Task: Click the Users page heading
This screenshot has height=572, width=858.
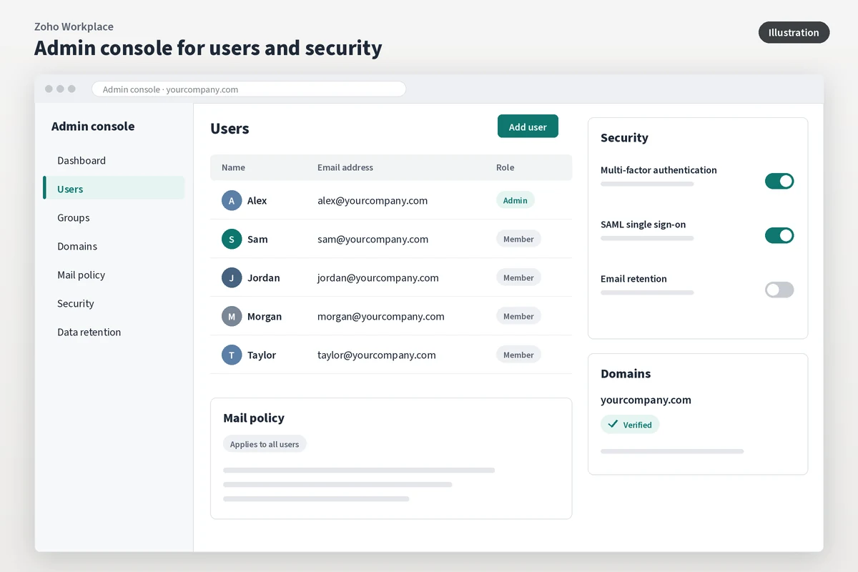Action: [230, 129]
